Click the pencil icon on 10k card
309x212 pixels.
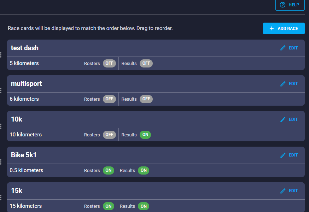283,119
